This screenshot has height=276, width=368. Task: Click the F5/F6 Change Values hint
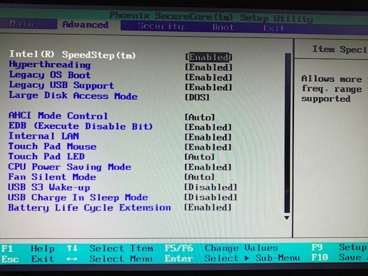click(x=221, y=248)
